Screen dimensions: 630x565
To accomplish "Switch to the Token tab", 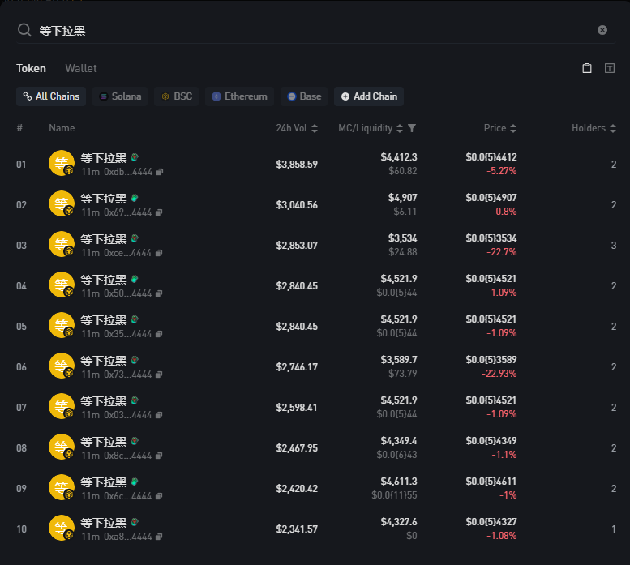I will click(x=31, y=68).
